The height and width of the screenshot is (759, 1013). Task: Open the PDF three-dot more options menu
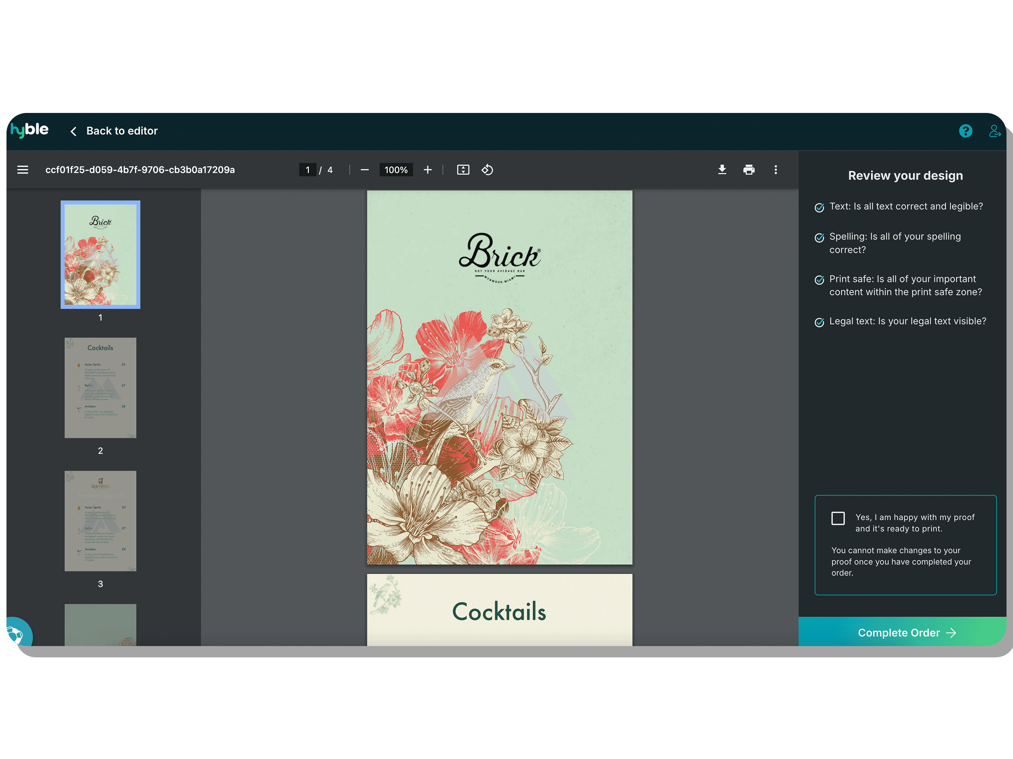tap(775, 170)
